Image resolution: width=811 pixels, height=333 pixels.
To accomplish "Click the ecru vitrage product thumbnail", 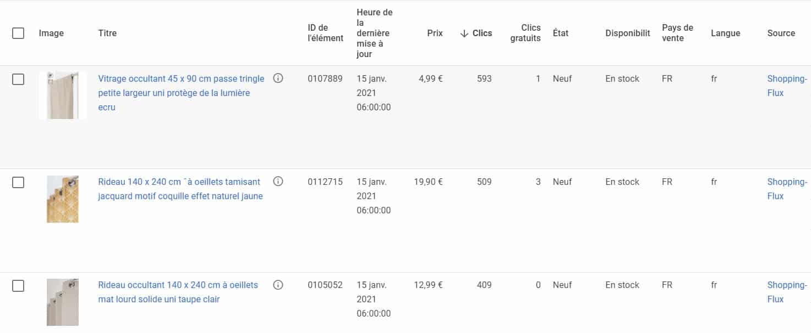I will (x=62, y=94).
